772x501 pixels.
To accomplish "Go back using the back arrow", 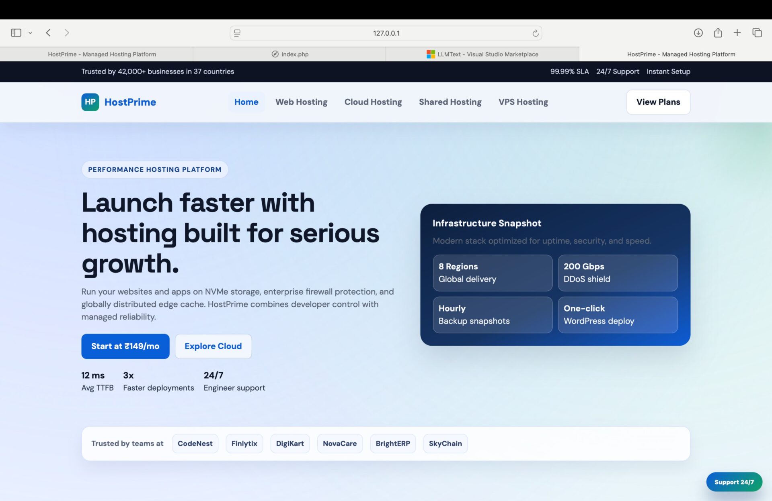I will [48, 33].
